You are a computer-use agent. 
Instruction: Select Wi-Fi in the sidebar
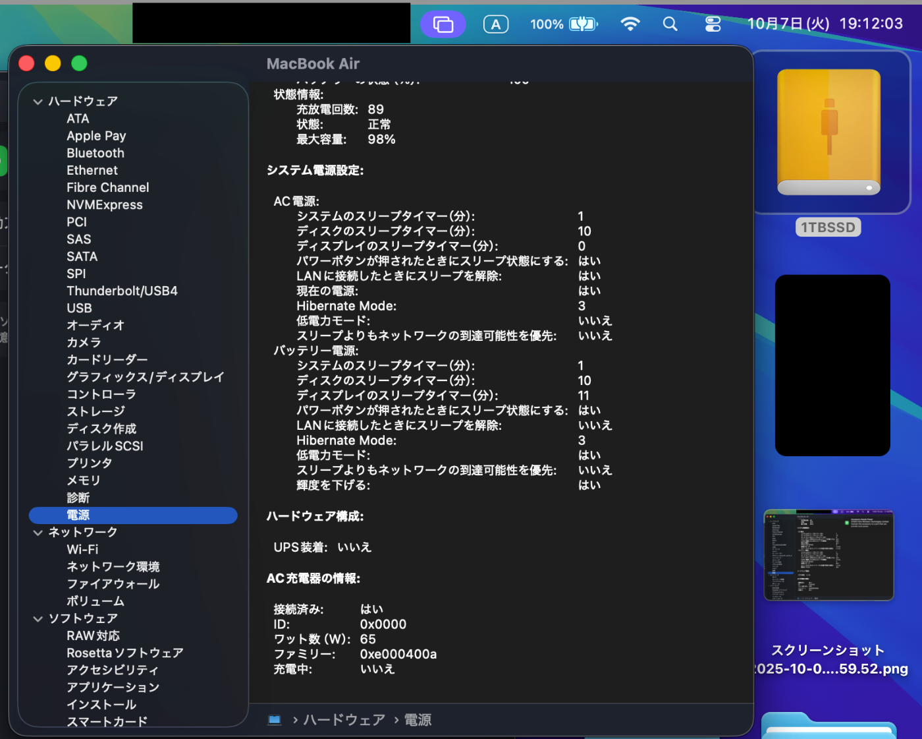[82, 549]
